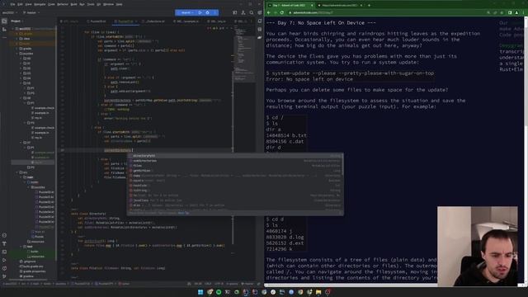The height and width of the screenshot is (297, 528).
Task: Open the Notifications icon on right strip
Action: click(260, 21)
